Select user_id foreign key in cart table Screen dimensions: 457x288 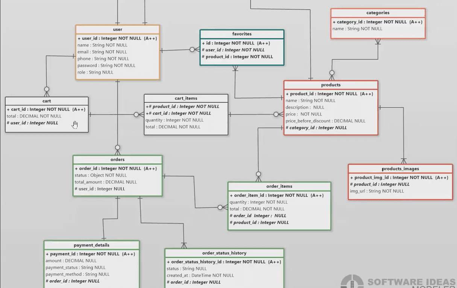coord(32,123)
